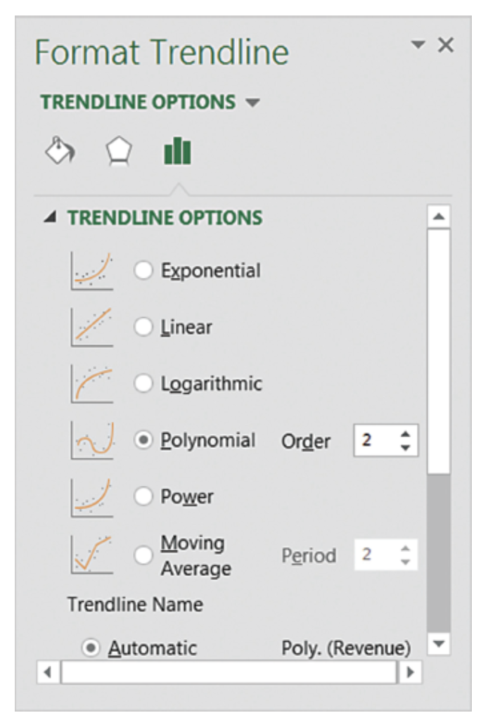Viewport: 481px width, 720px height.
Task: Collapse the TRENDLINE OPTIONS section triangle
Action: 49,218
